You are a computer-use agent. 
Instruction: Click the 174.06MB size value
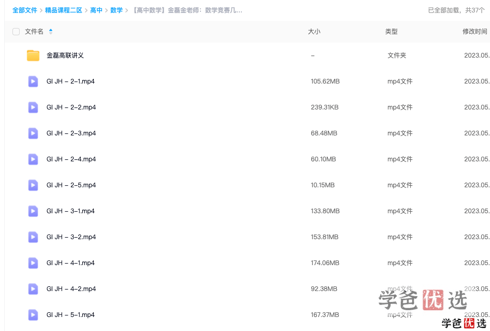point(325,264)
